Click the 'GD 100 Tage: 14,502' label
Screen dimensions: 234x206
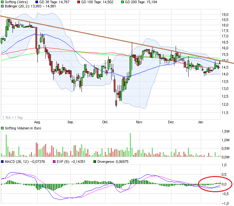97,2
